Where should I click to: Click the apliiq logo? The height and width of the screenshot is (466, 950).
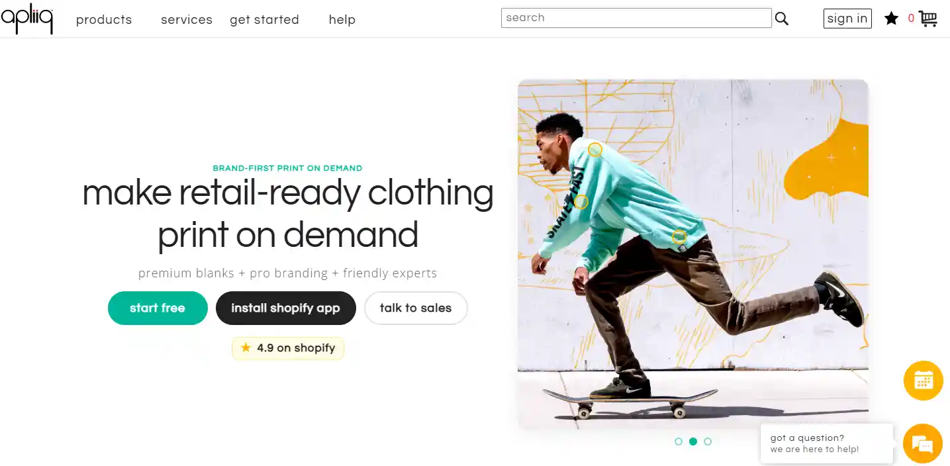tap(26, 19)
